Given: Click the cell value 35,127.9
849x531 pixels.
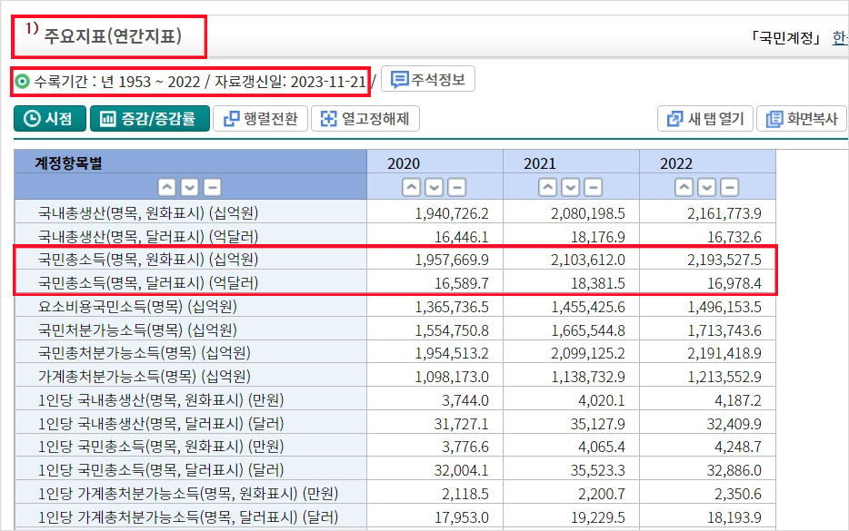Looking at the screenshot, I should point(598,424).
